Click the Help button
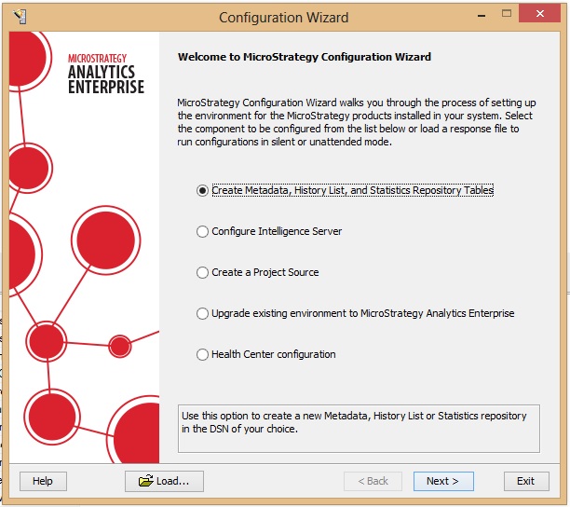The image size is (570, 507). pyautogui.click(x=43, y=481)
